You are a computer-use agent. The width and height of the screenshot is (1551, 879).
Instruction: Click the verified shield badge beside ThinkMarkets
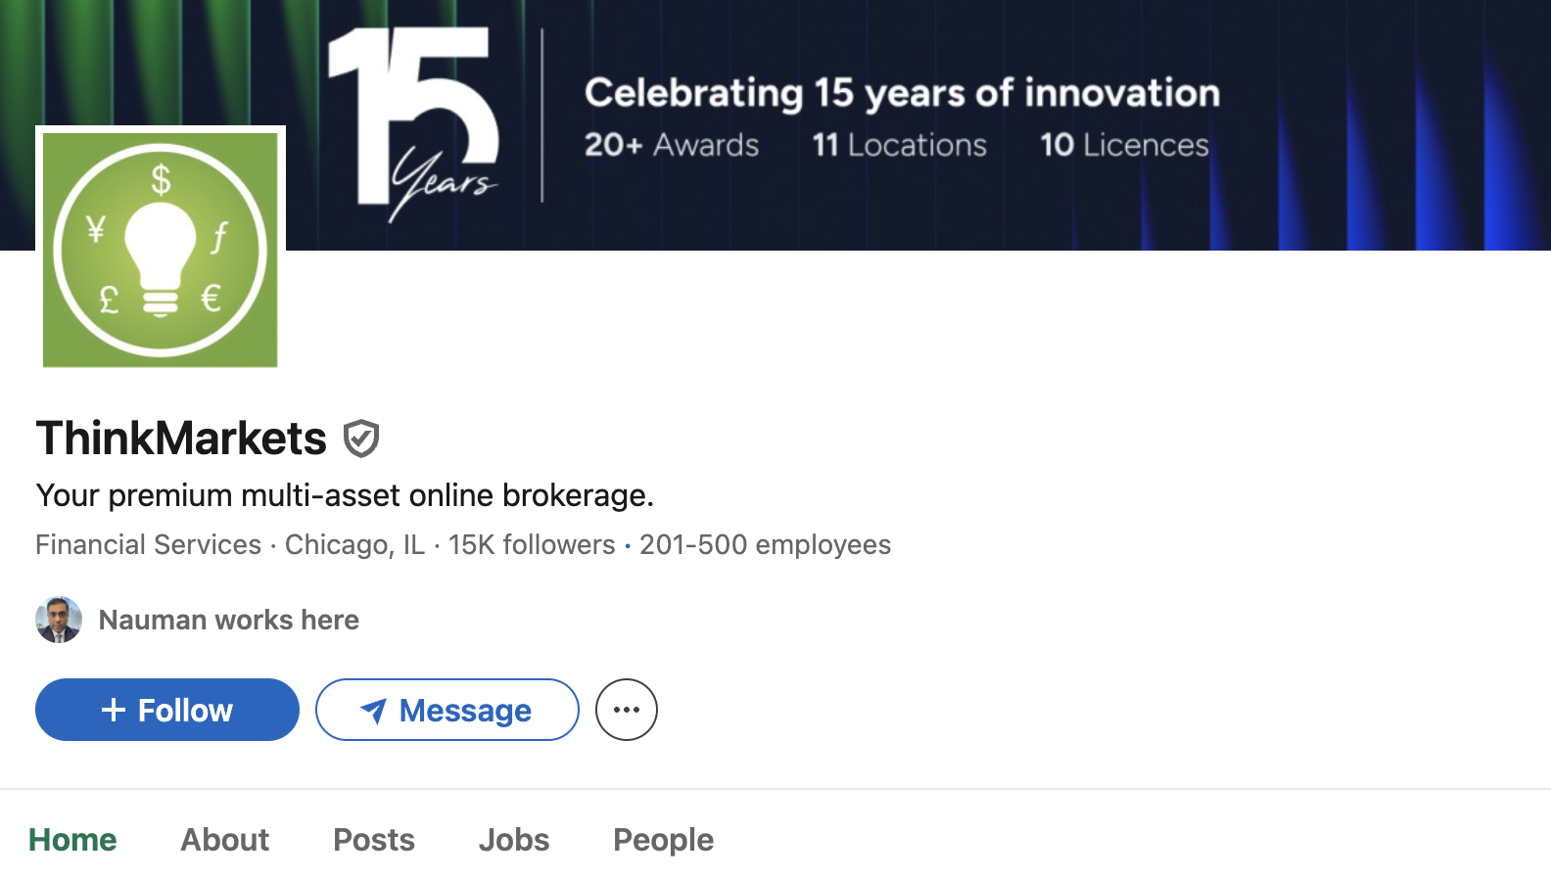point(361,439)
